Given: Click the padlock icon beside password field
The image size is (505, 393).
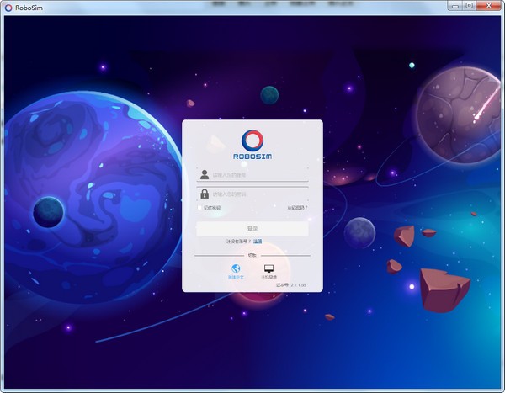Looking at the screenshot, I should pyautogui.click(x=205, y=194).
